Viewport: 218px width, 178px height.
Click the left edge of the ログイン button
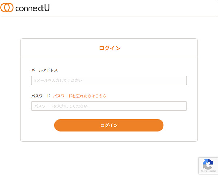point(59,125)
